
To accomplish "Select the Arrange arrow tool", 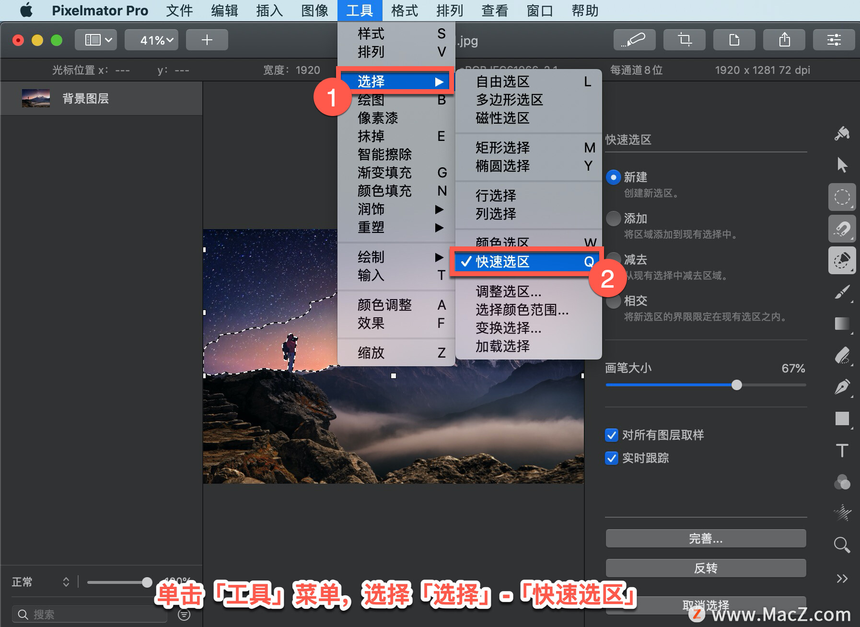I will coord(842,164).
